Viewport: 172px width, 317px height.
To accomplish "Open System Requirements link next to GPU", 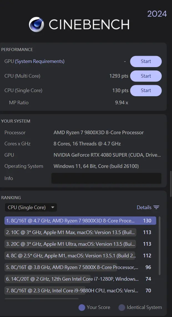I will click(40, 61).
